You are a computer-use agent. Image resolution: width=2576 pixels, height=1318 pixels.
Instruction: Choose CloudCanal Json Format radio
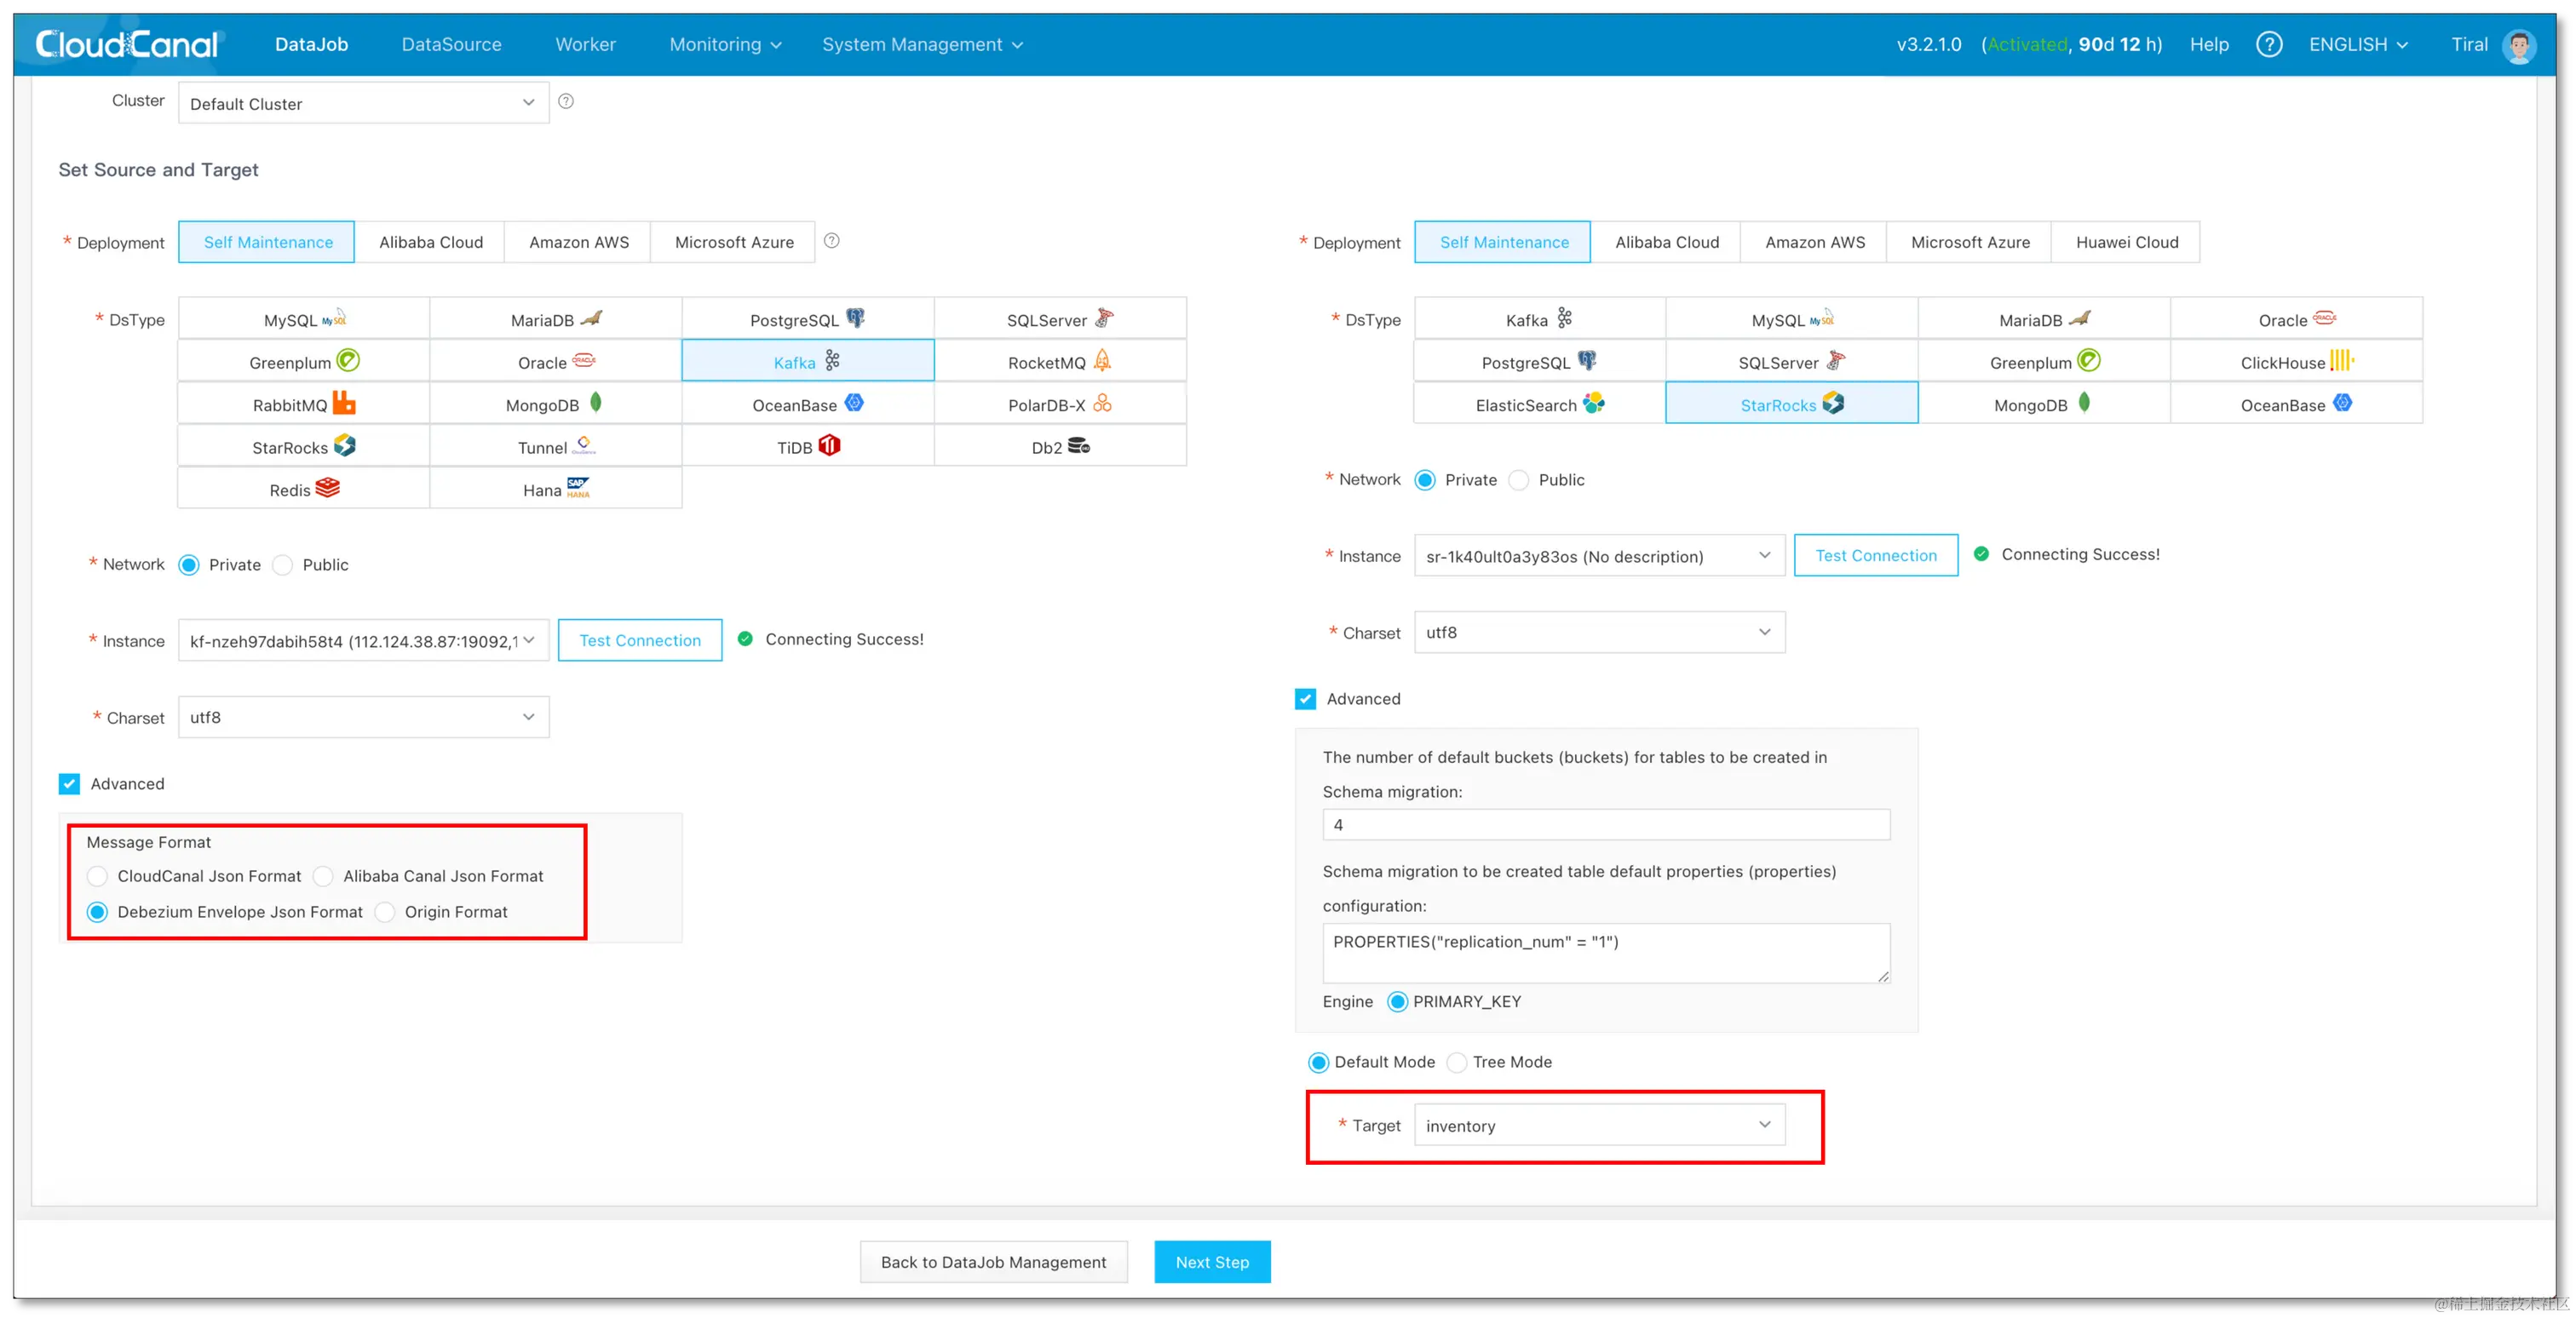tap(97, 875)
